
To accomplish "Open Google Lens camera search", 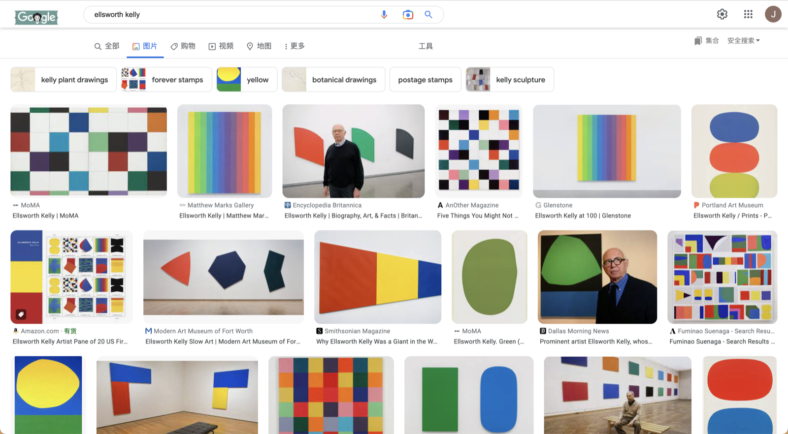I will pyautogui.click(x=408, y=15).
